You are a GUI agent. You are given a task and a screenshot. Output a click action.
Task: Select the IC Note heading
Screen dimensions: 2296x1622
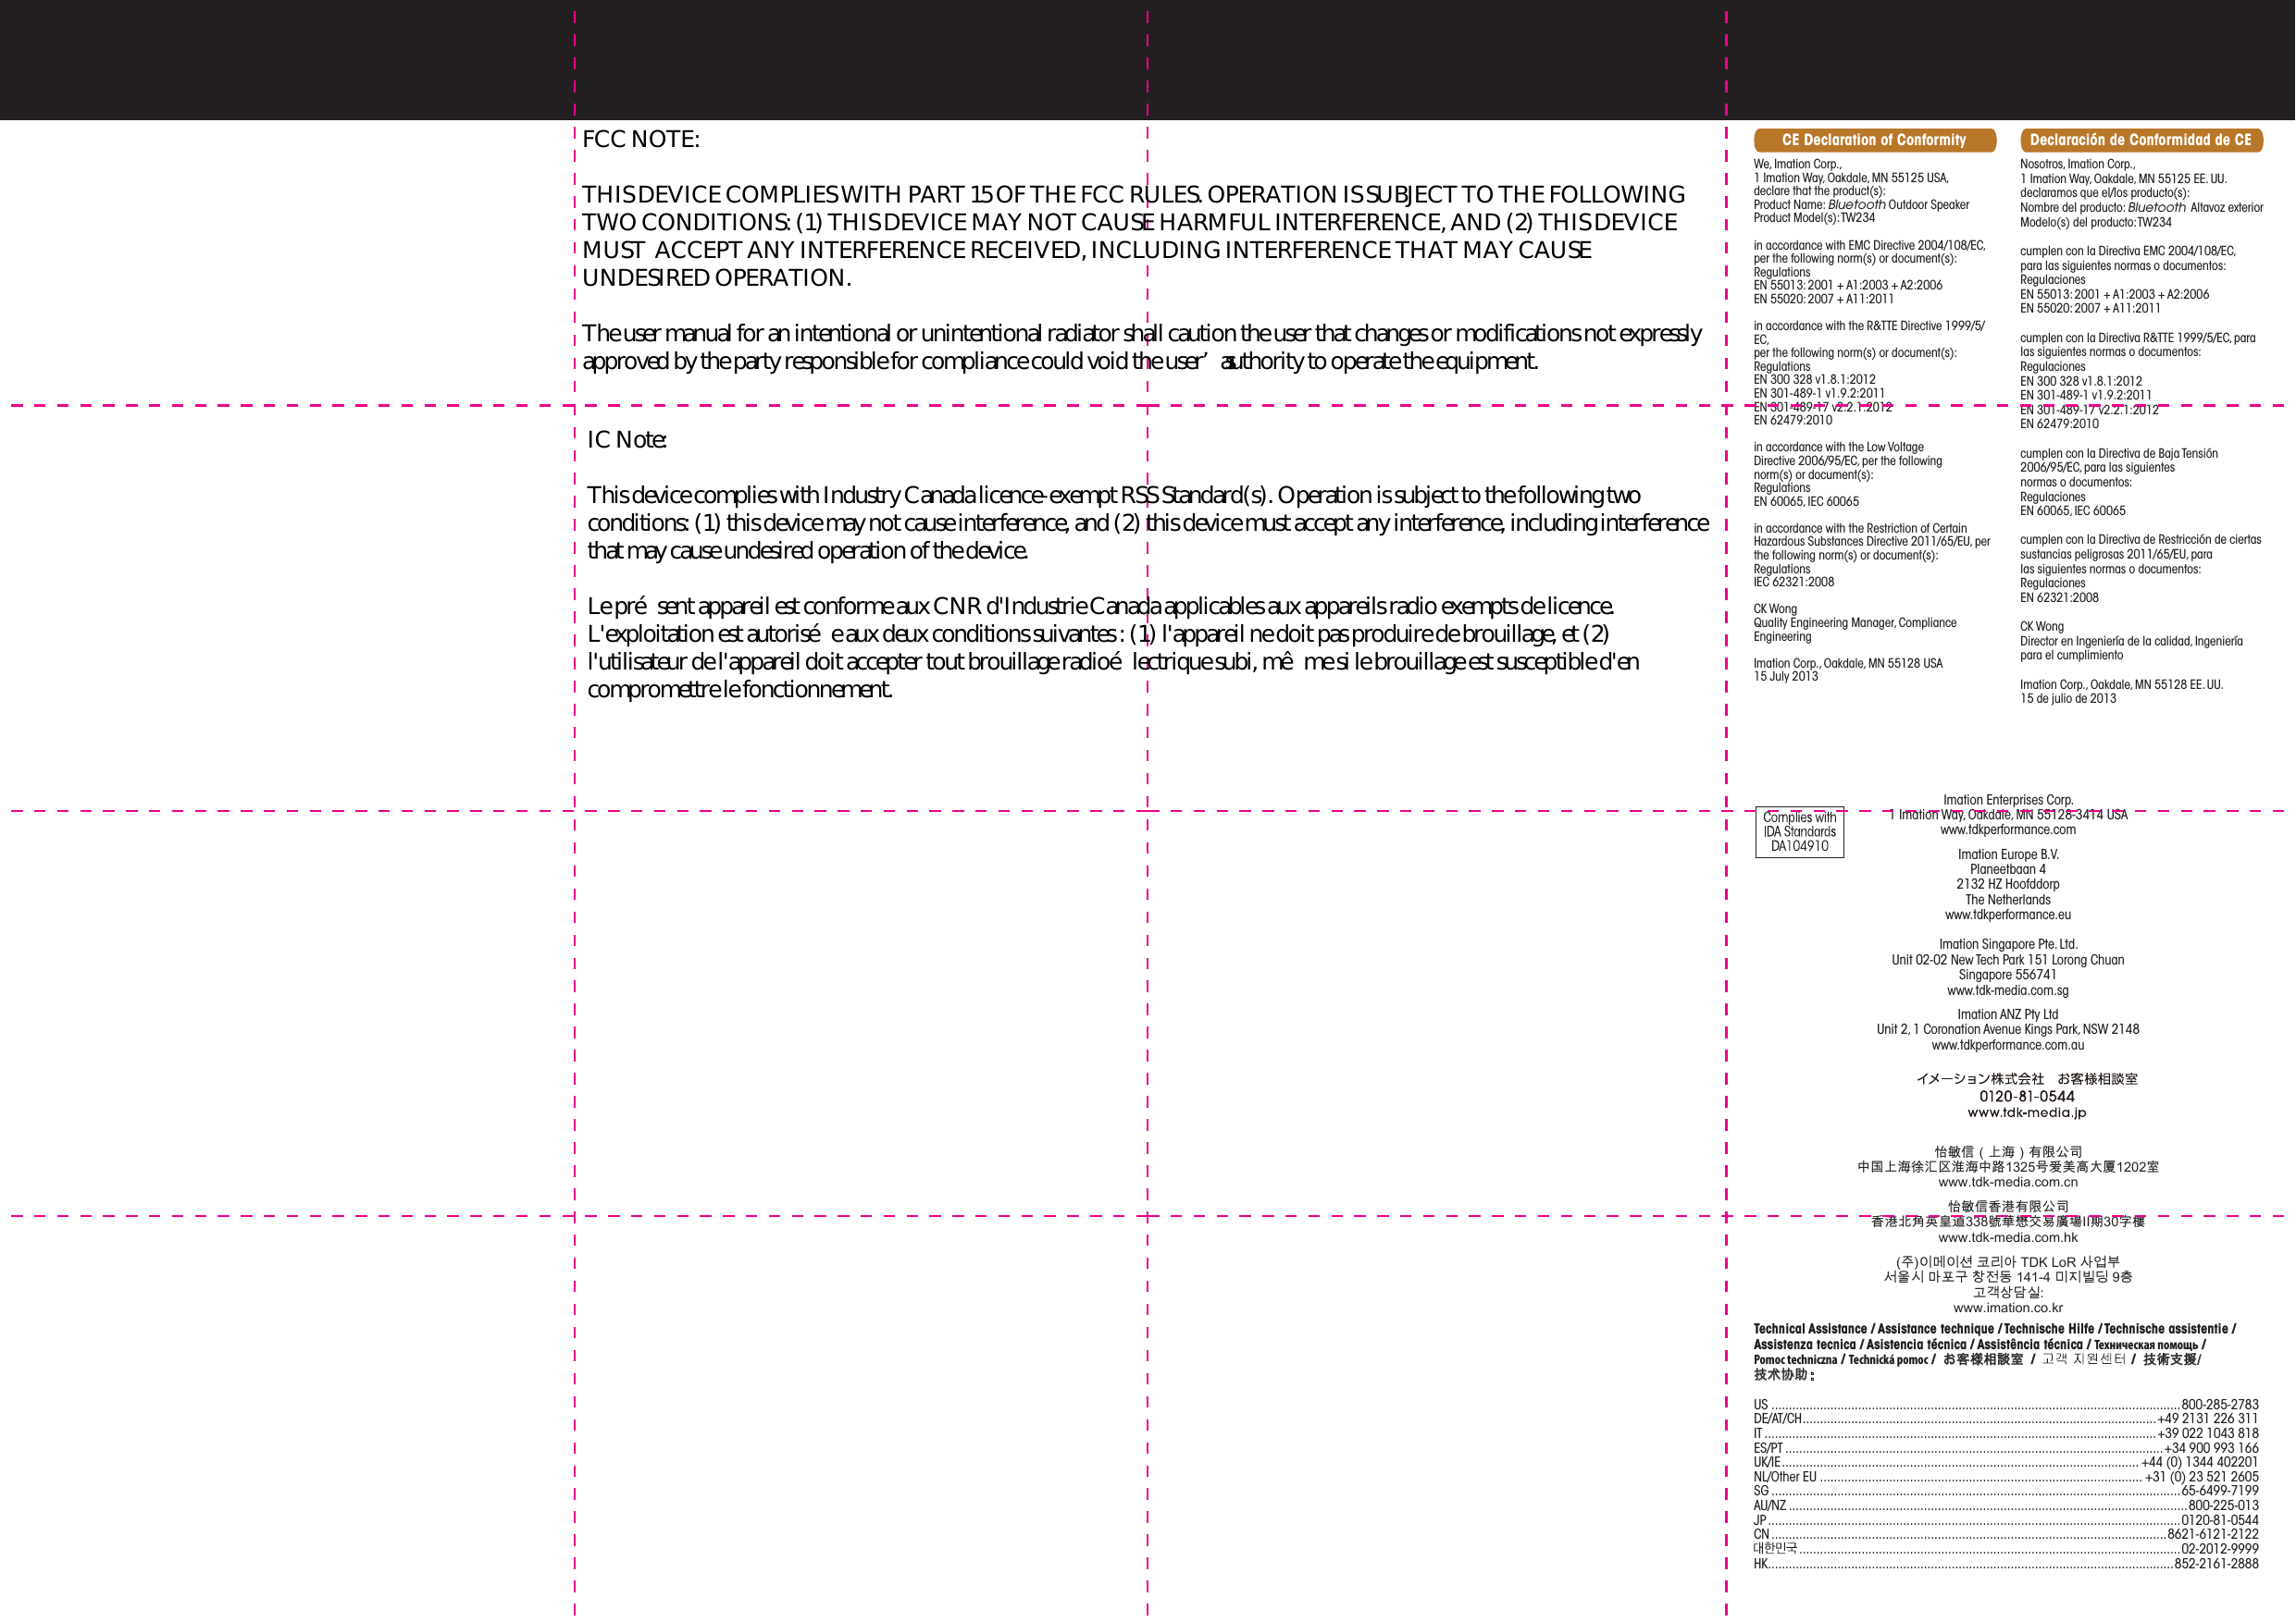click(627, 440)
